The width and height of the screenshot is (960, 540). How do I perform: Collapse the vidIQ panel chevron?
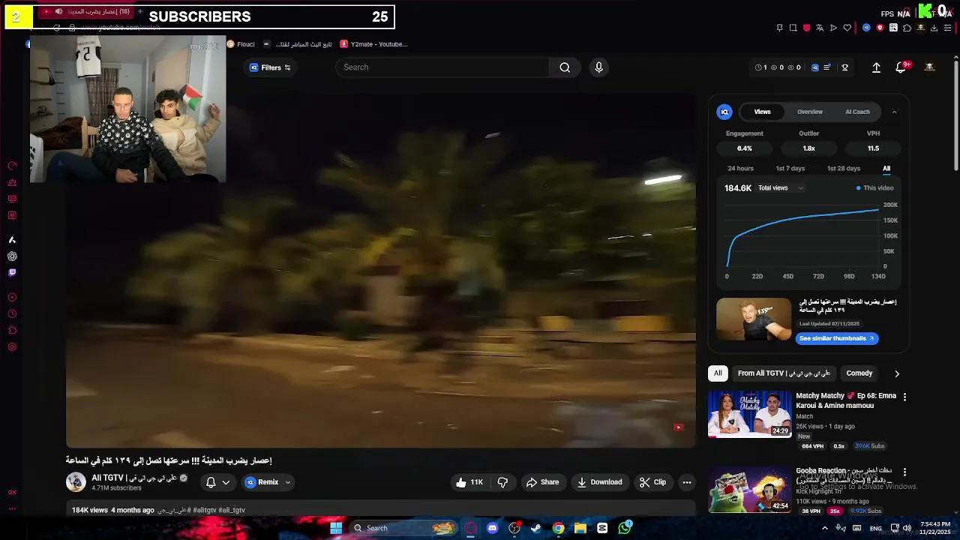894,112
